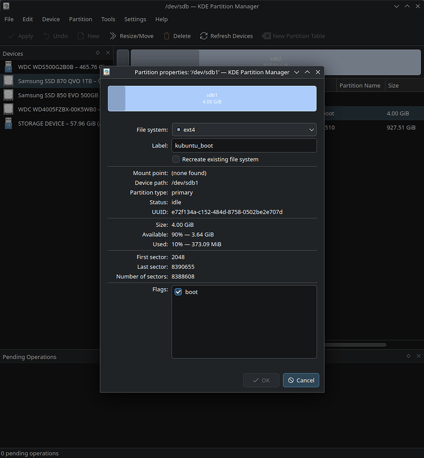Select the WDC WDS500G2B0B drive icon
Screen dimensions: 424x458
coord(8,67)
